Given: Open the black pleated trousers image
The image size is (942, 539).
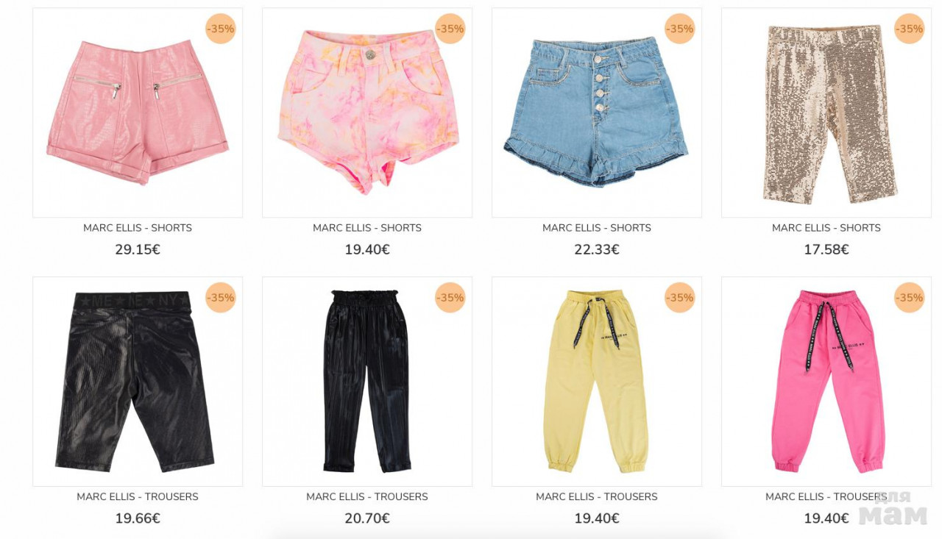Looking at the screenshot, I should tap(367, 382).
